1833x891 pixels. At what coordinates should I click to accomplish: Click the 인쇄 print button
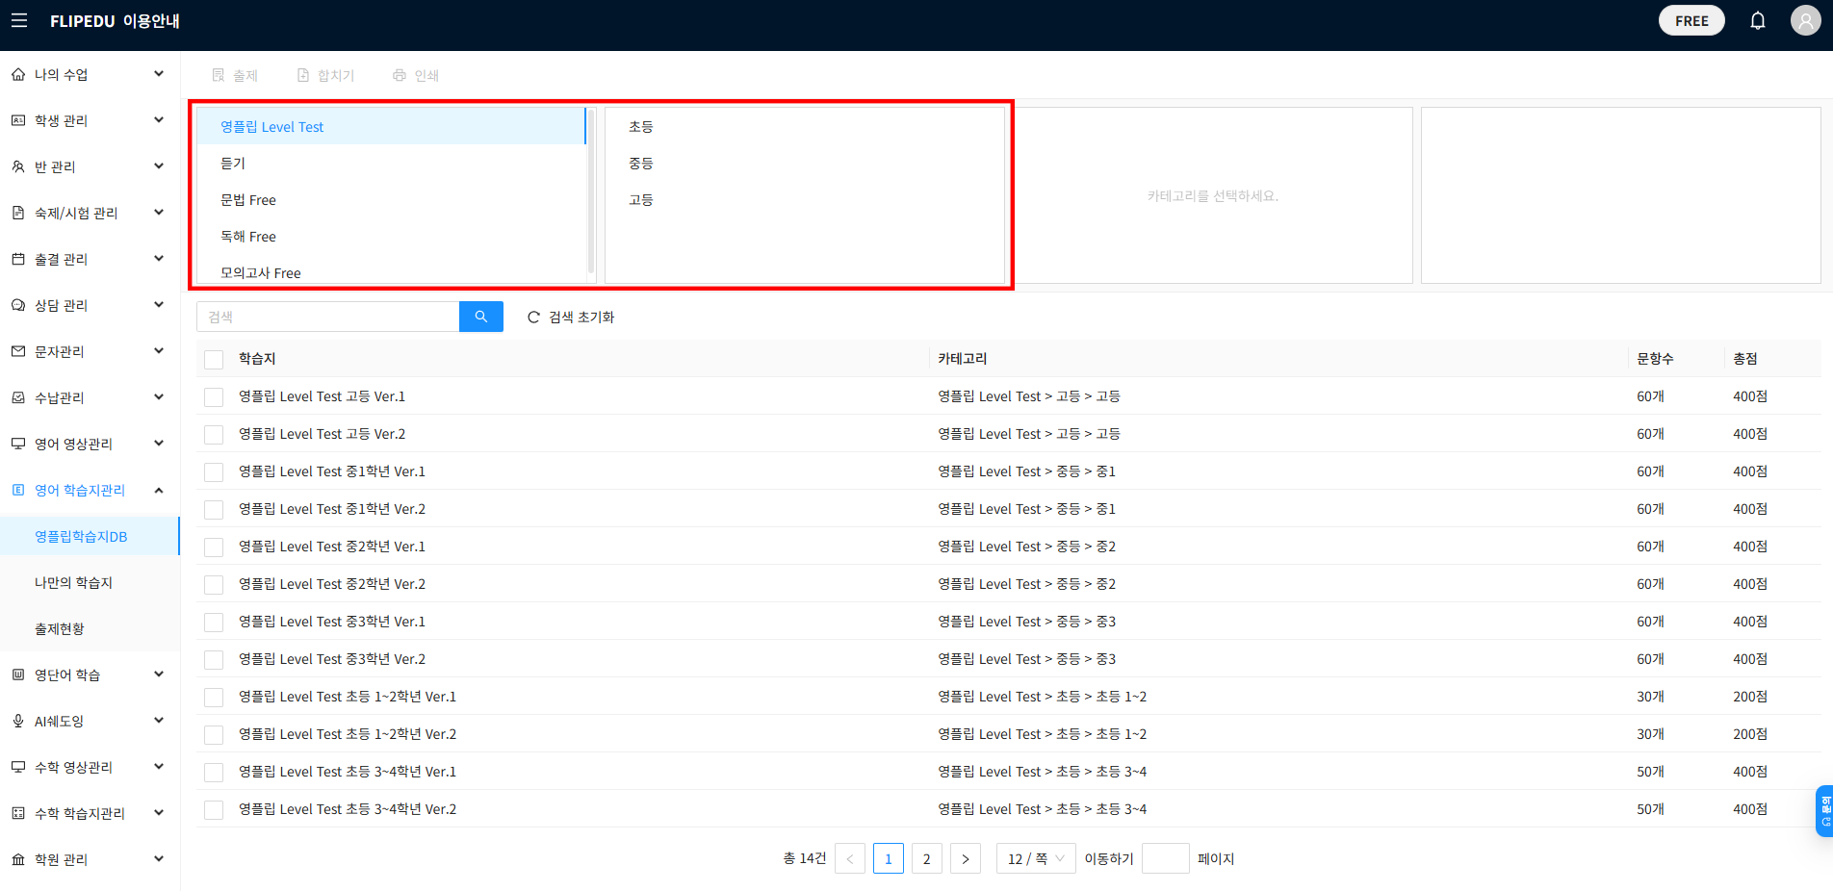tap(416, 75)
